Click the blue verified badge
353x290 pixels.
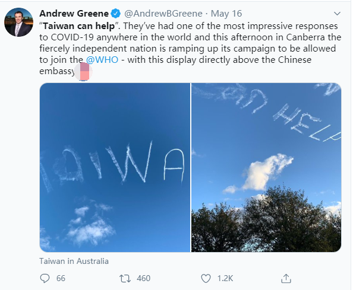[x=115, y=14]
